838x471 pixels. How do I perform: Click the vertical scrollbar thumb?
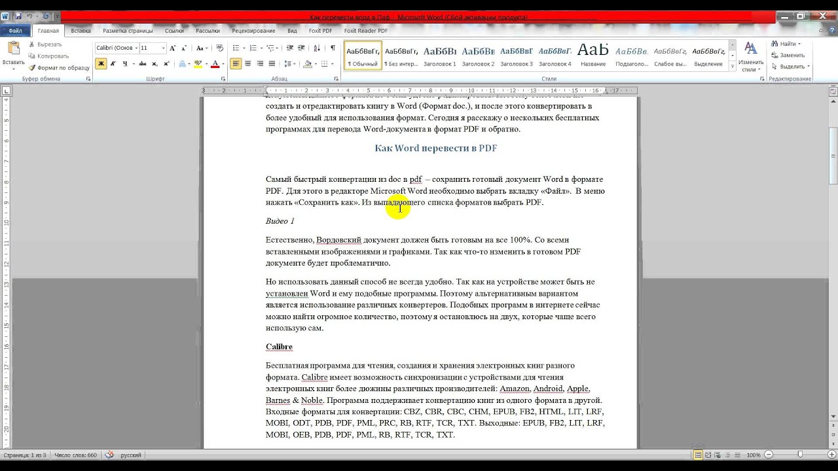[x=833, y=154]
